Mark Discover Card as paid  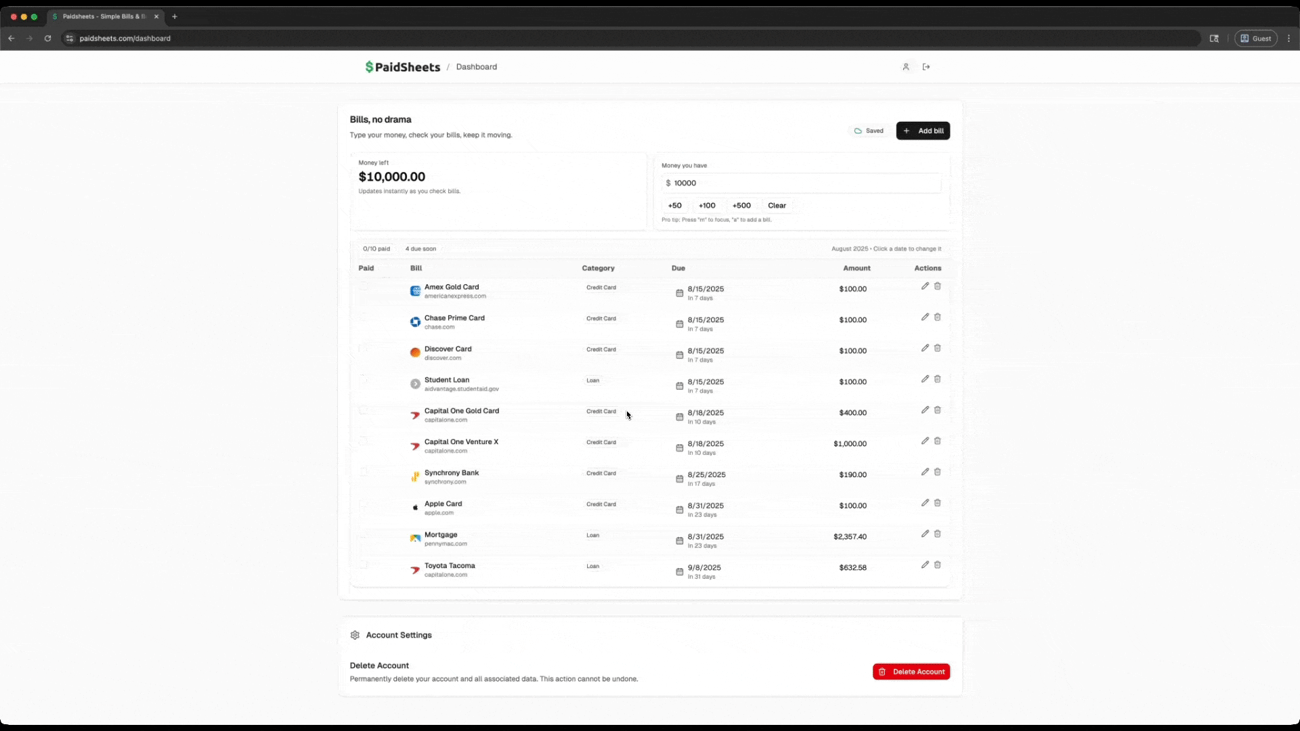[364, 348]
